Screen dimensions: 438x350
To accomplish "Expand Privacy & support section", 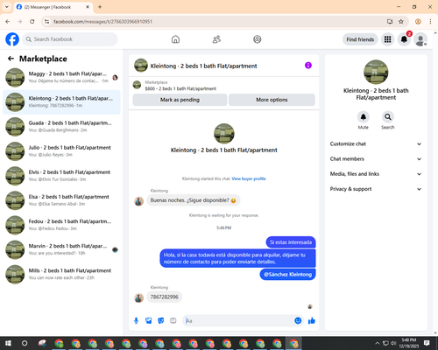I will 376,189.
